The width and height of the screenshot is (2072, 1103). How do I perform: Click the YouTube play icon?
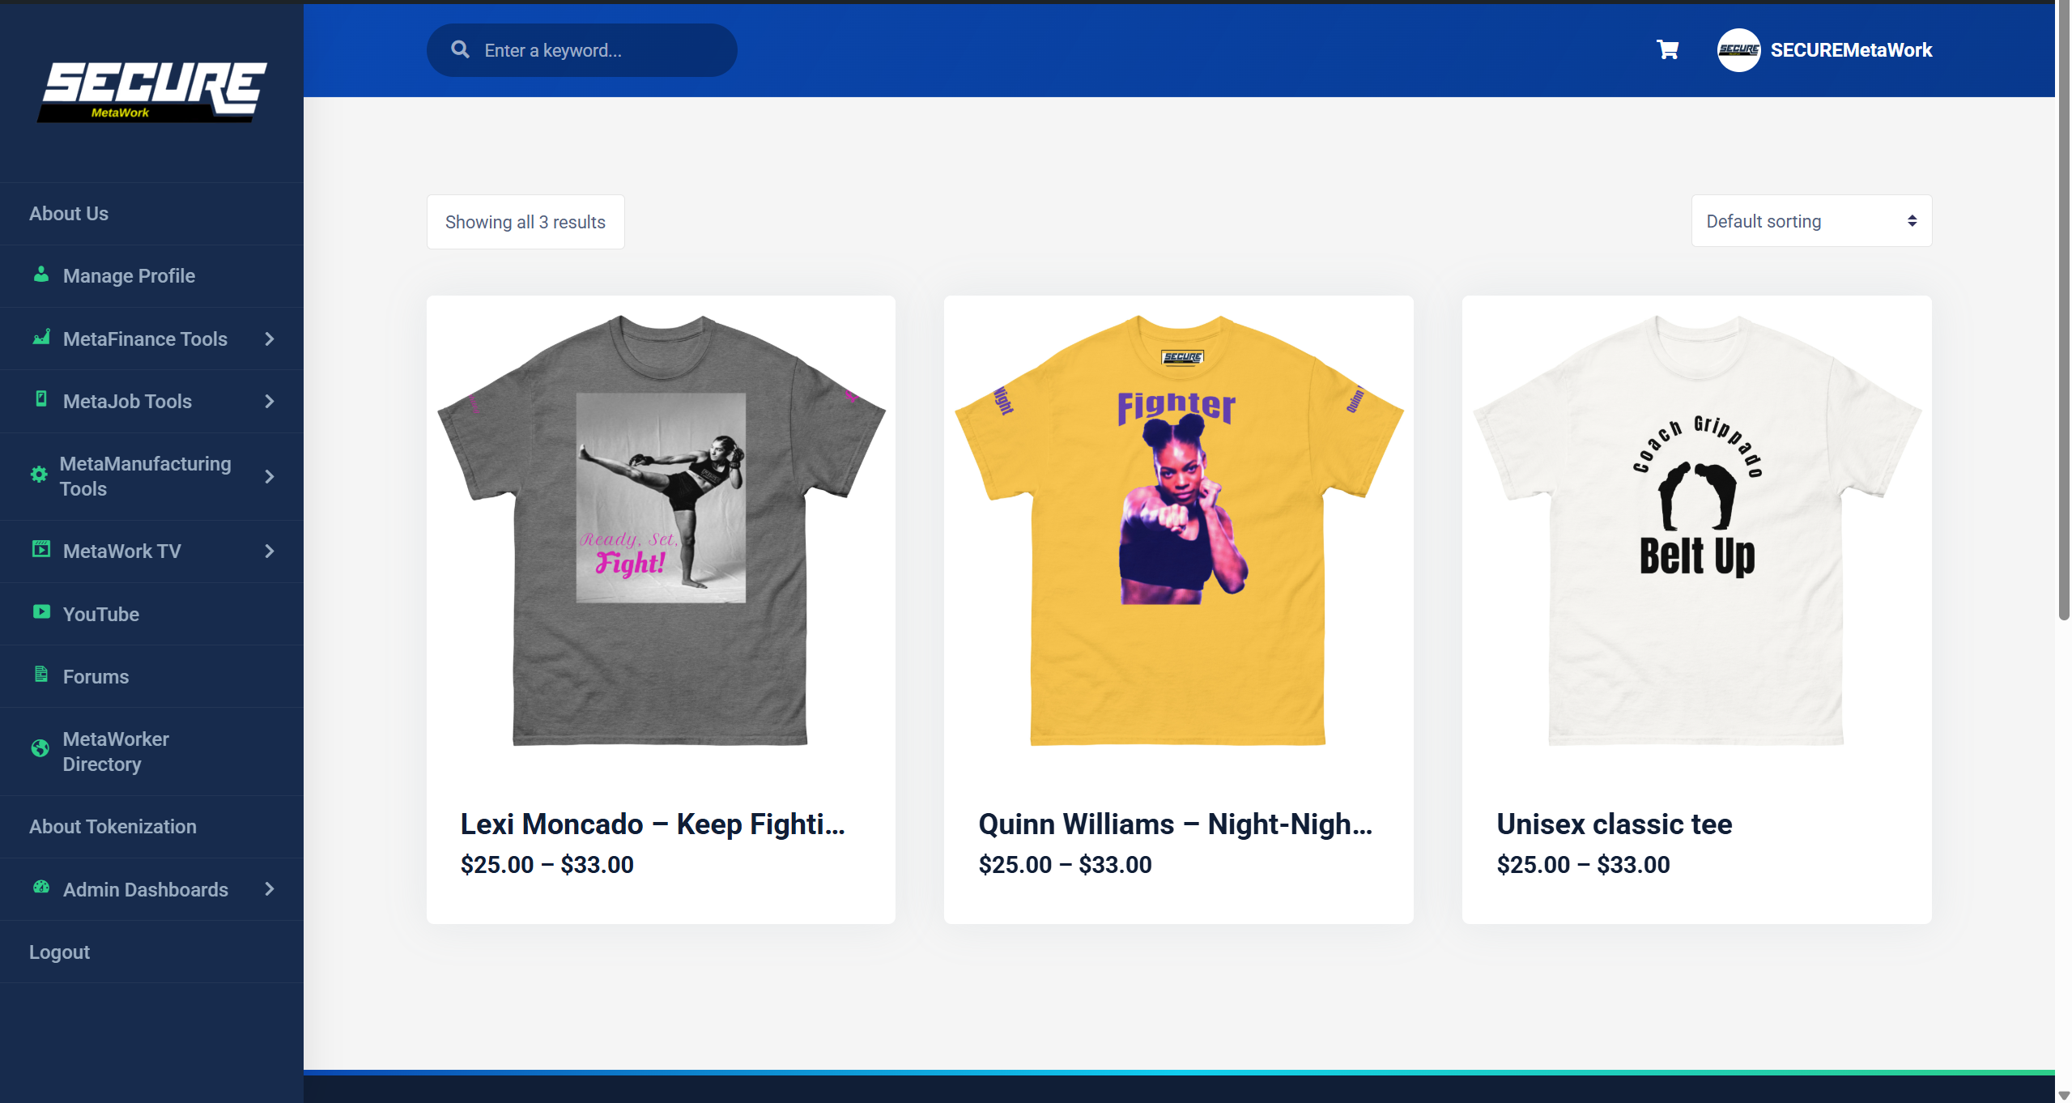[x=40, y=612]
